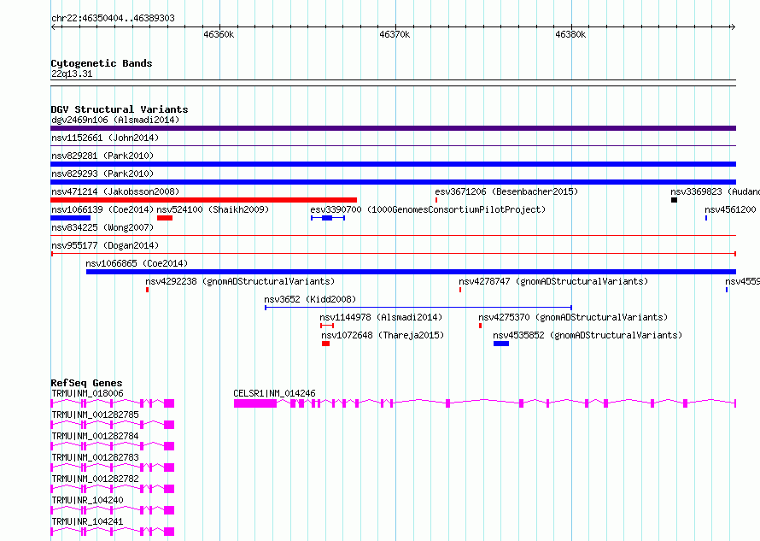This screenshot has width=760, height=541.
Task: Click the nsv955177 (Dogan2014) label
Action: [105, 245]
